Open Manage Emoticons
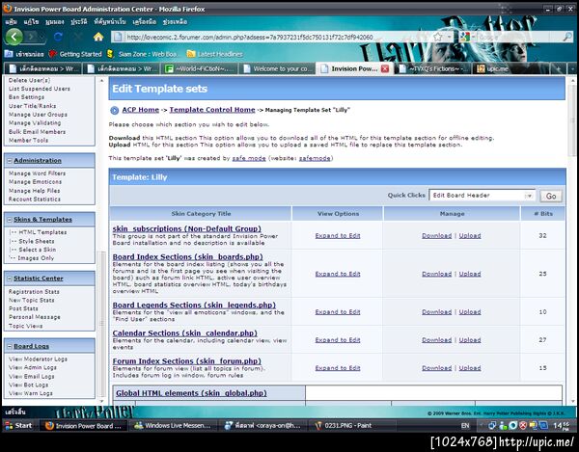Image resolution: width=579 pixels, height=452 pixels. click(35, 182)
